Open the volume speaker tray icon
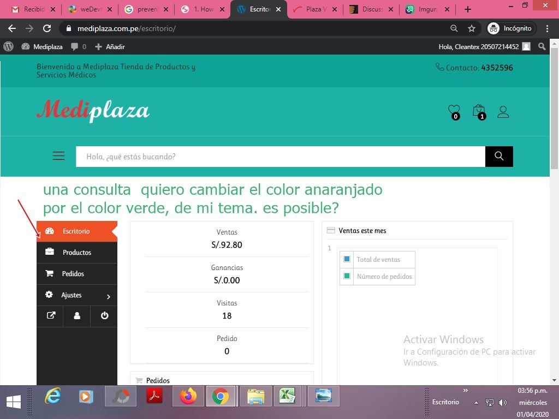The height and width of the screenshot is (419, 559). pyautogui.click(x=503, y=403)
